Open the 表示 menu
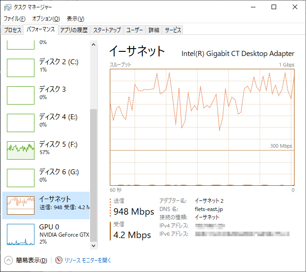Viewport: 306px width, 272px height. pyautogui.click(x=75, y=19)
